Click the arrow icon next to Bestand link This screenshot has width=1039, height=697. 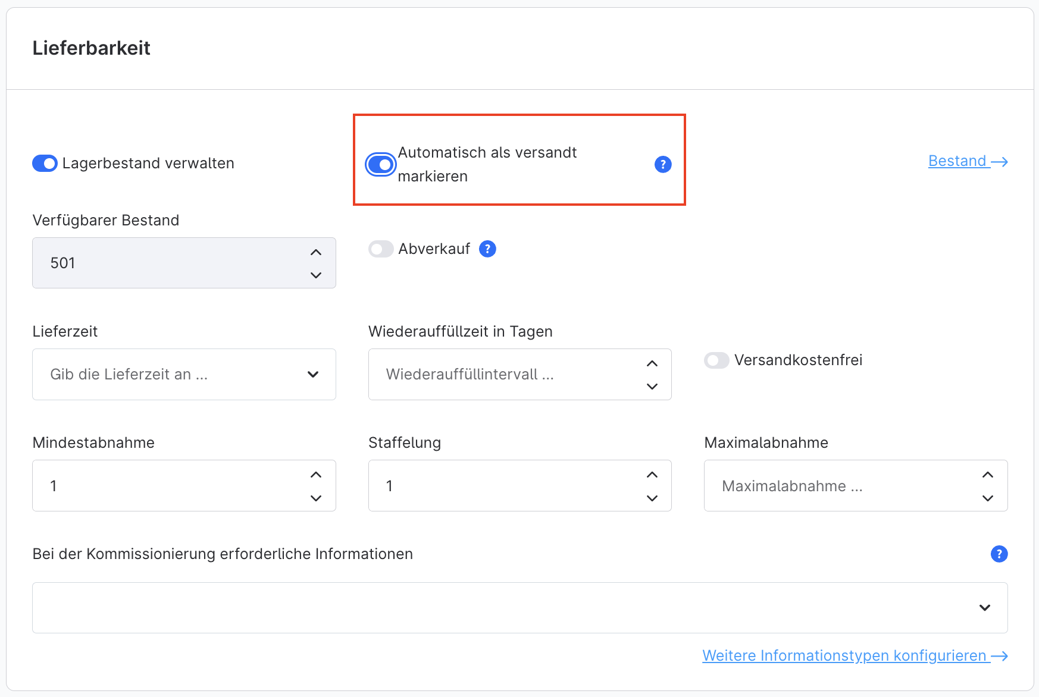(x=1001, y=161)
